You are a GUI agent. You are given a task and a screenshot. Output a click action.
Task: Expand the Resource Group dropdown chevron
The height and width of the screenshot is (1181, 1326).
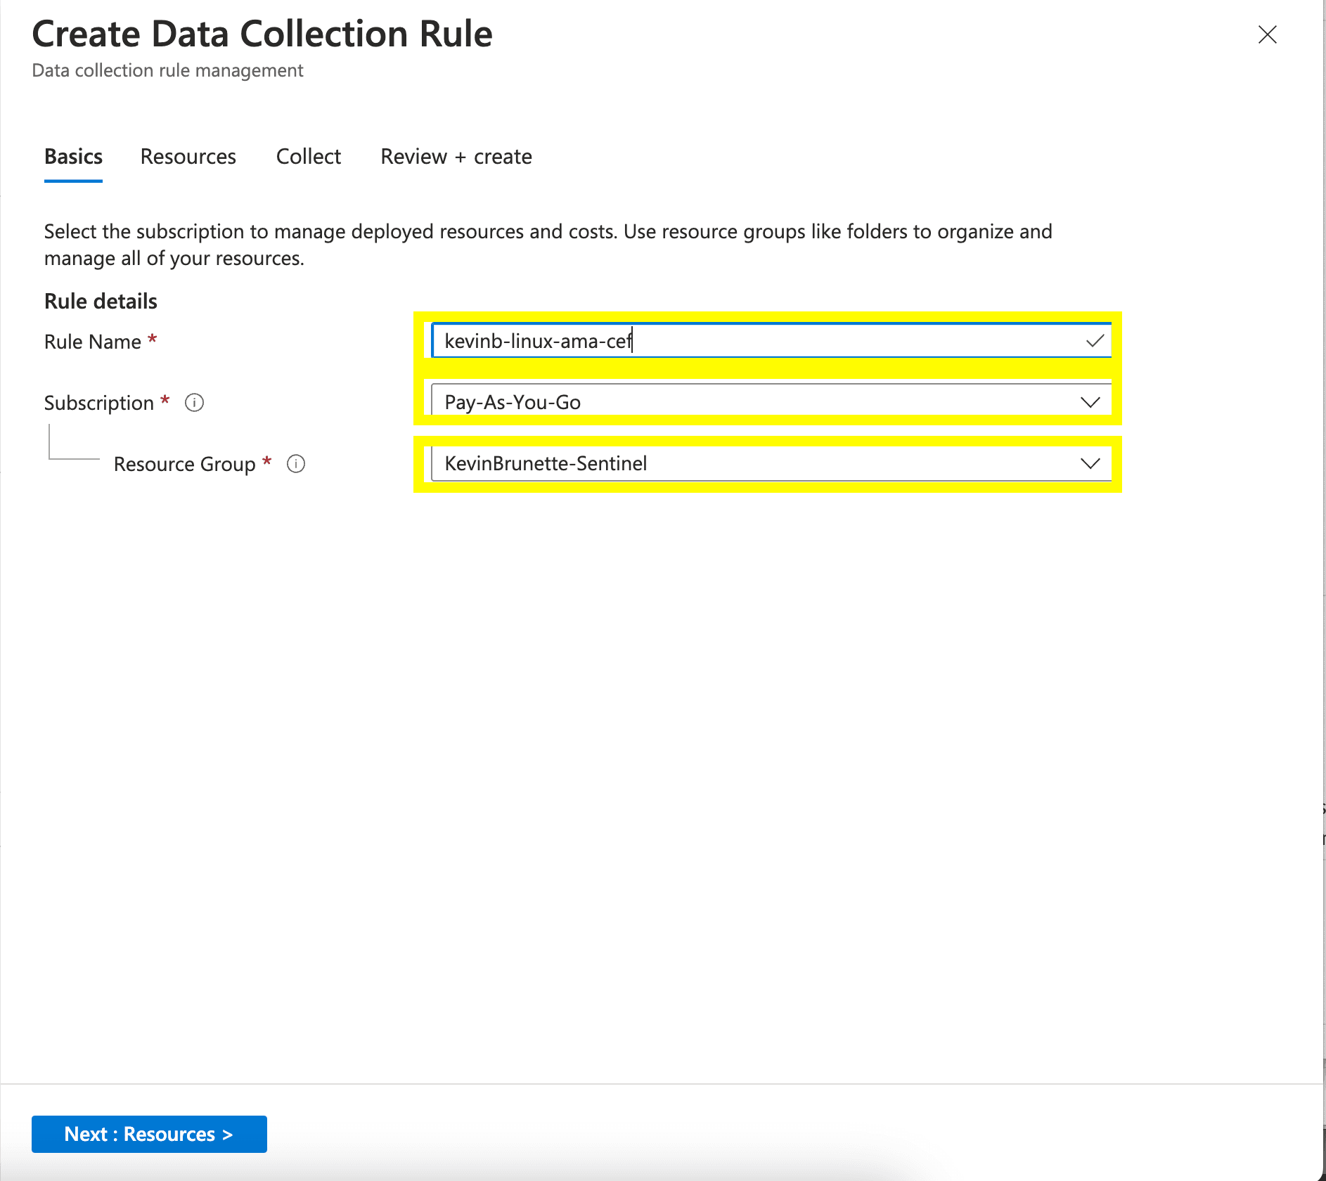1090,464
